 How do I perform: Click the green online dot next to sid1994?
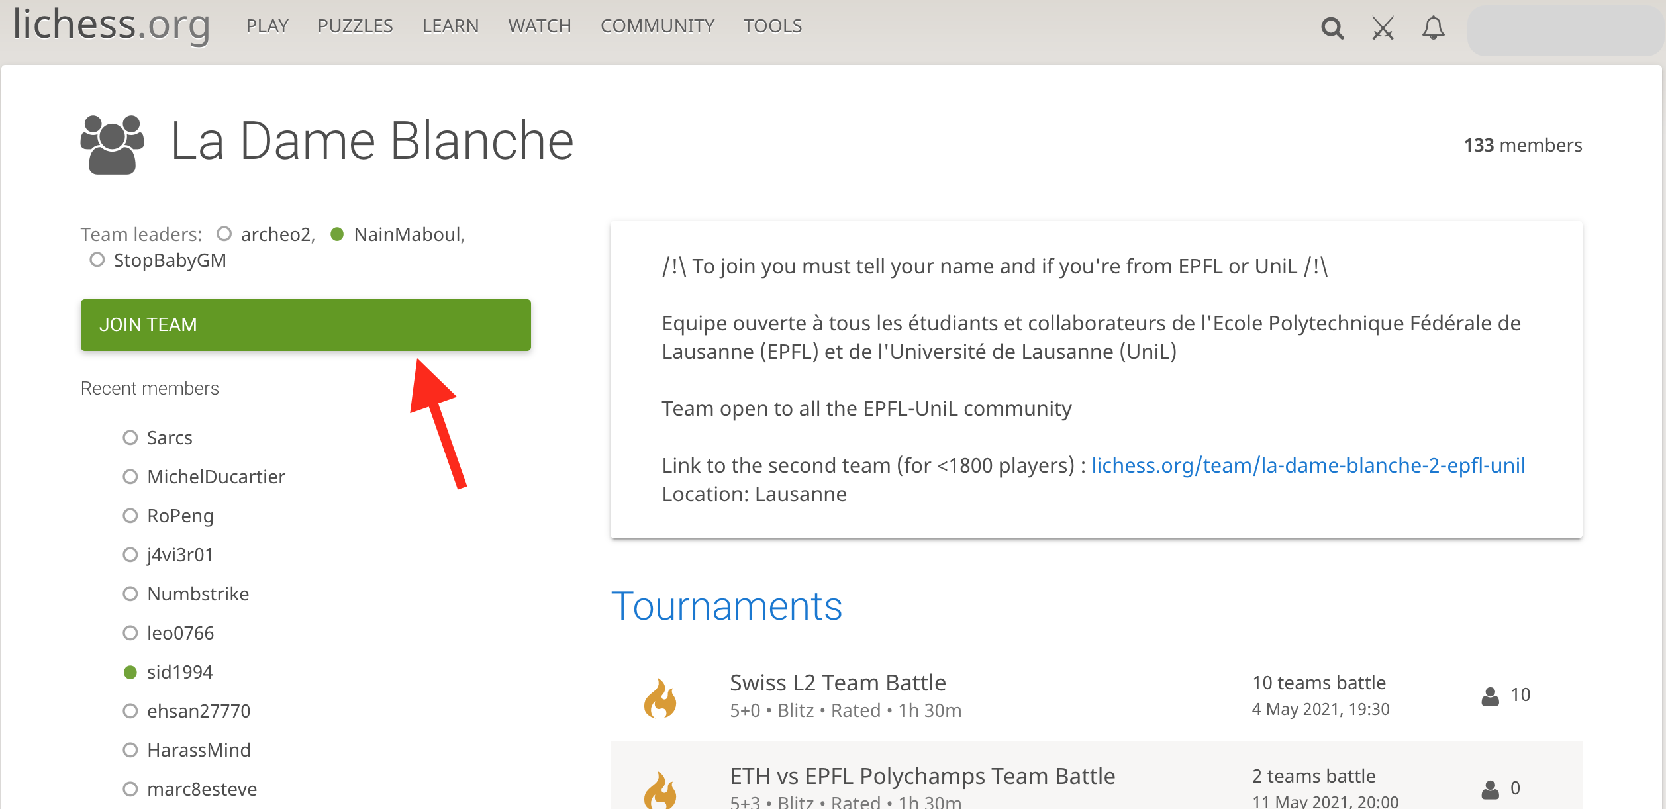coord(130,673)
